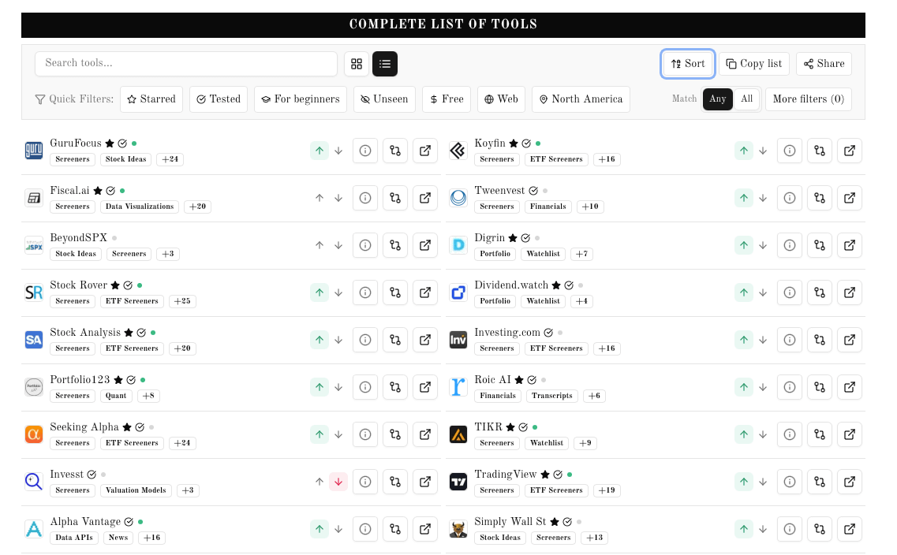Click the TradingView logo
The height and width of the screenshot is (555, 897).
click(458, 482)
